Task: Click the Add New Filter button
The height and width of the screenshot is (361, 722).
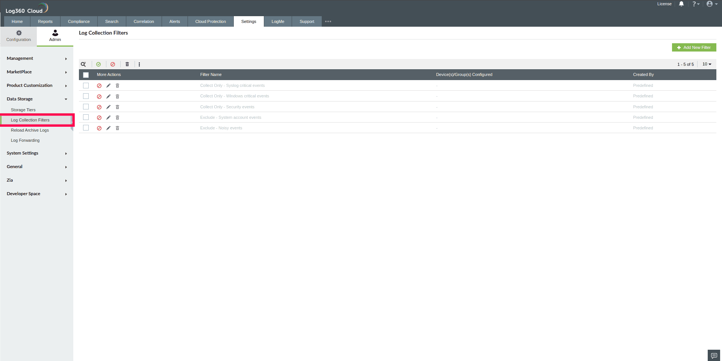Action: click(694, 47)
